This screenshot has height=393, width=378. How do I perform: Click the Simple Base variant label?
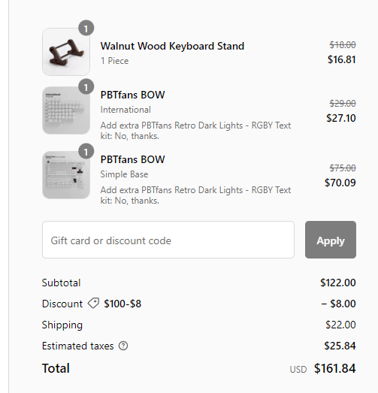[124, 174]
